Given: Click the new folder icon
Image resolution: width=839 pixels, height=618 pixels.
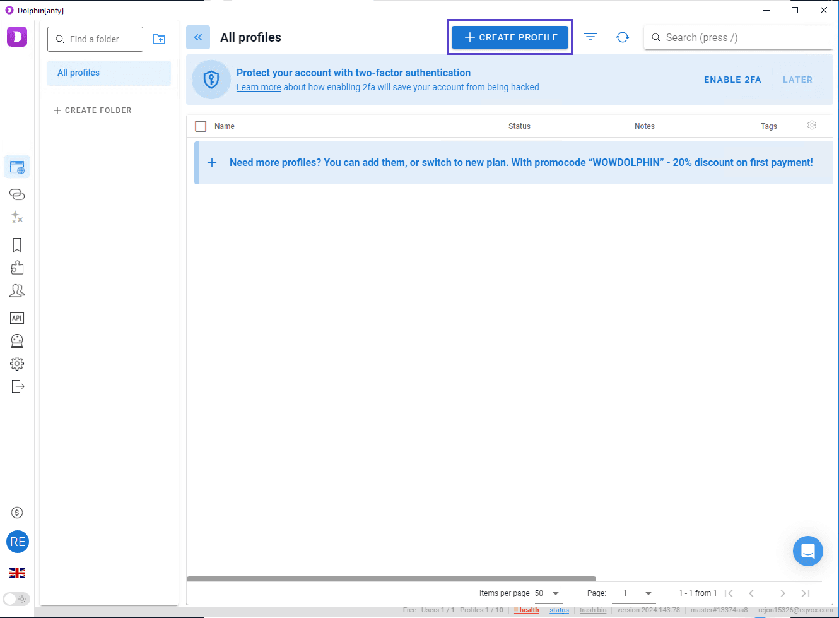Looking at the screenshot, I should (159, 39).
